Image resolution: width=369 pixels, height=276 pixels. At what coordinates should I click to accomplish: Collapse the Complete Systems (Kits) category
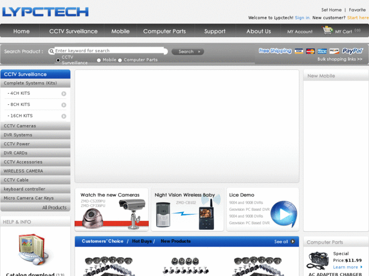pos(36,83)
